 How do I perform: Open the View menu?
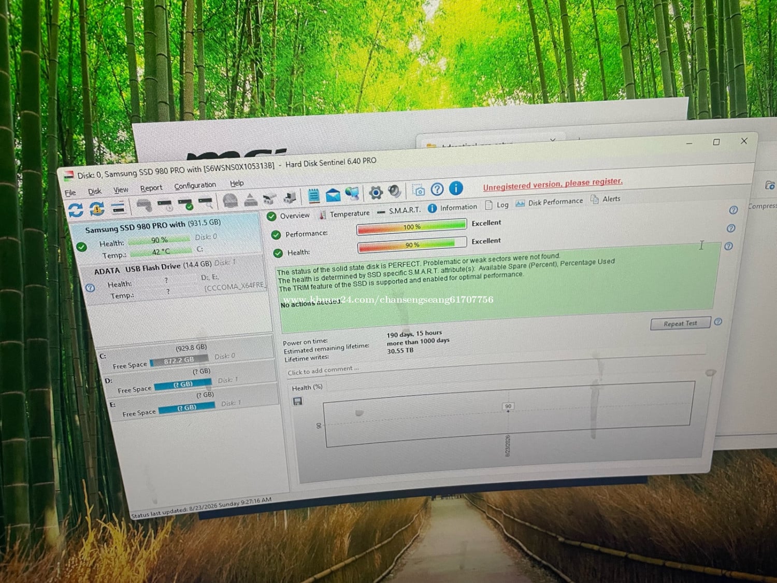pyautogui.click(x=121, y=190)
